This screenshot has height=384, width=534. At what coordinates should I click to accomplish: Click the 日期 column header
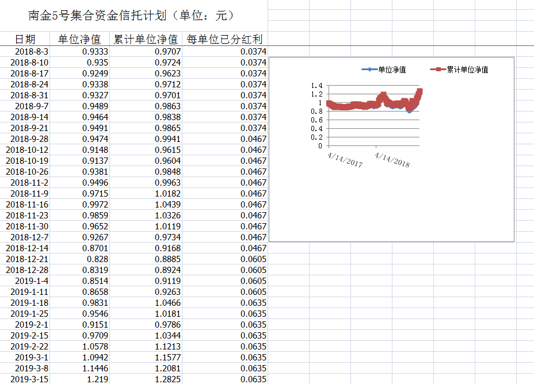[x=25, y=39]
